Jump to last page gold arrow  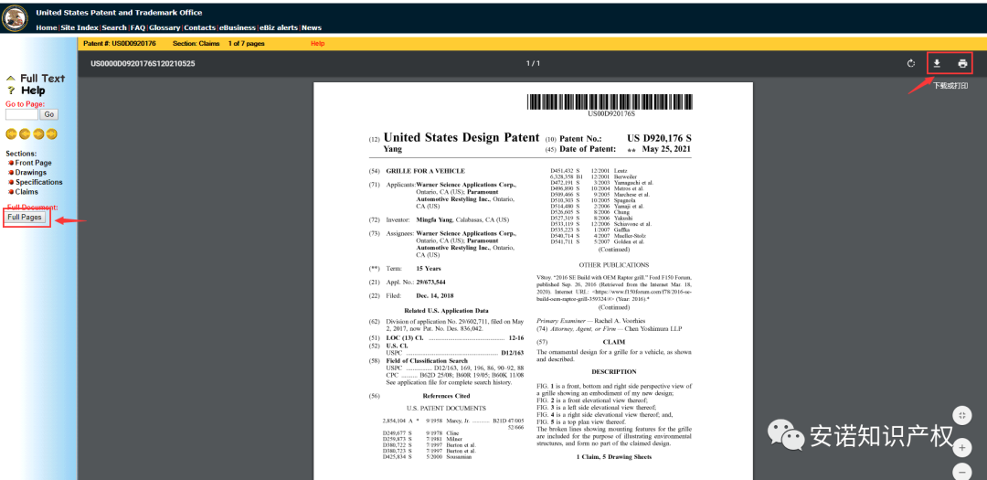click(x=51, y=133)
